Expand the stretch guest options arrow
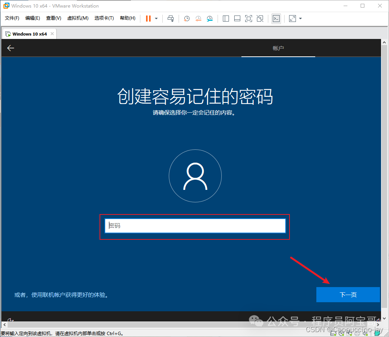 300,19
